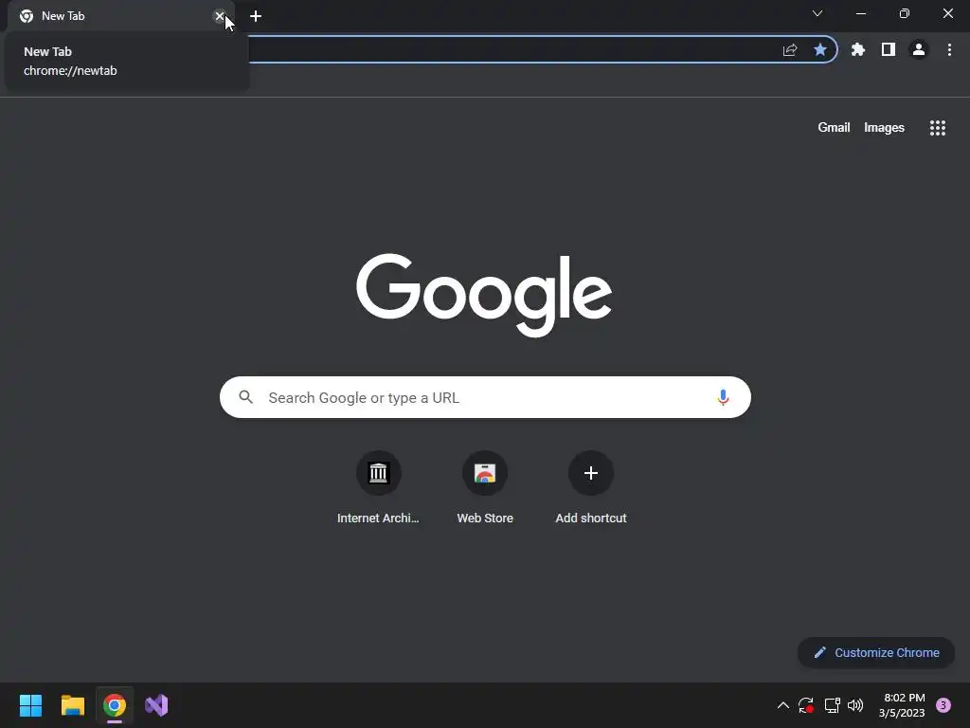Open Chrome three-dot menu
Screen dimensions: 970x728
pyautogui.click(x=949, y=49)
